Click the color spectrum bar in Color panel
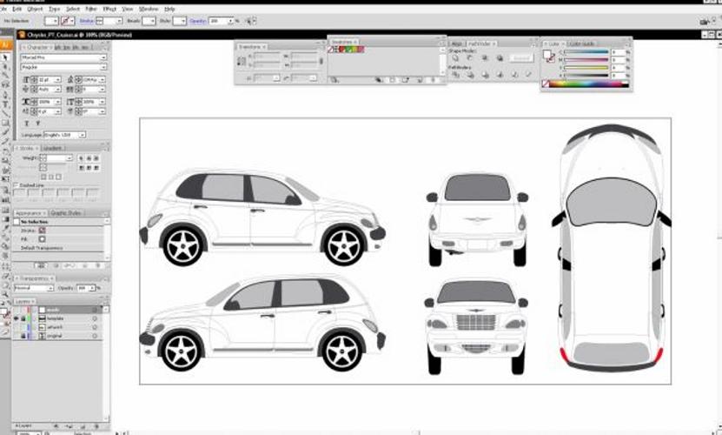 586,84
